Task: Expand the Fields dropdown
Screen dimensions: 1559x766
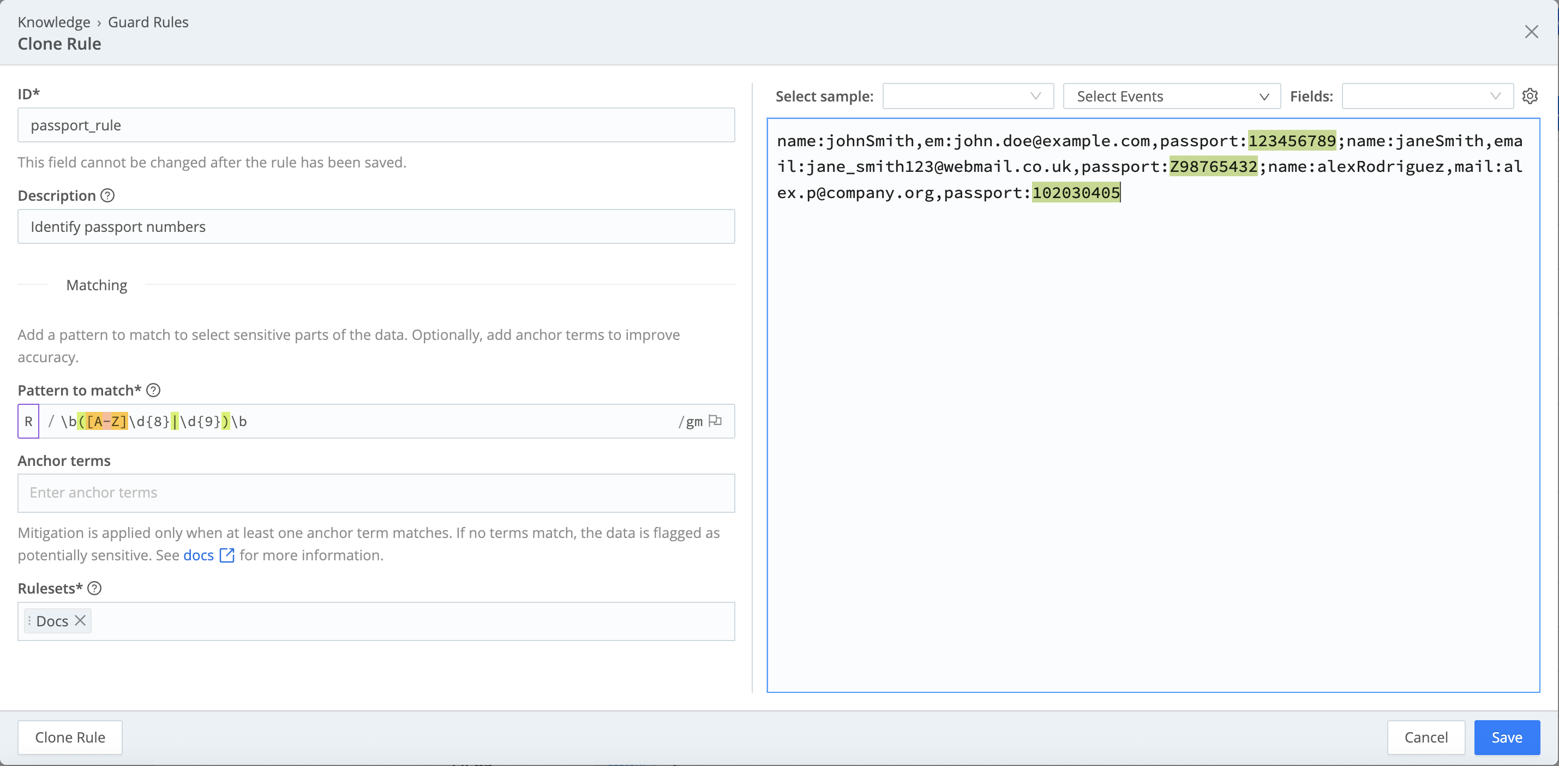Action: (1426, 96)
